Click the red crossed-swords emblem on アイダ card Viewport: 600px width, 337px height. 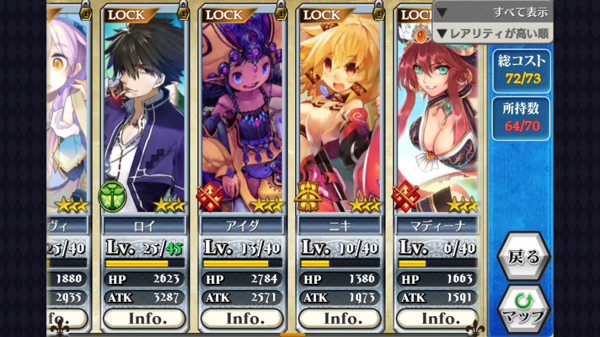point(210,197)
